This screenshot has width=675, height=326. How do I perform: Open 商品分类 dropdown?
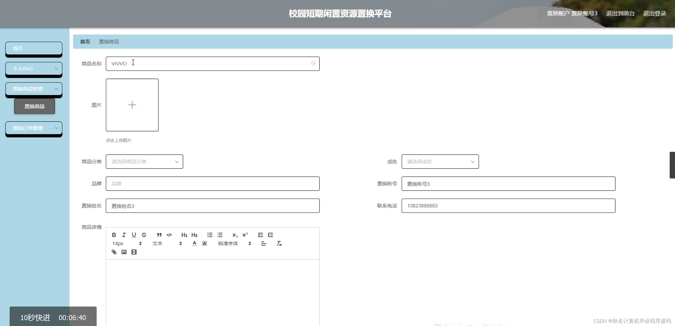pos(144,162)
